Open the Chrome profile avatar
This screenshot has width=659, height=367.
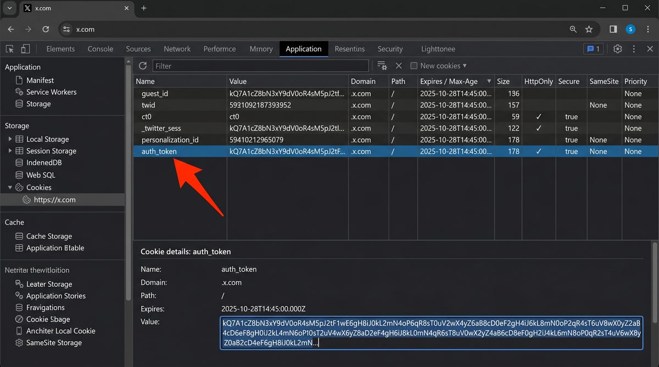pos(630,29)
